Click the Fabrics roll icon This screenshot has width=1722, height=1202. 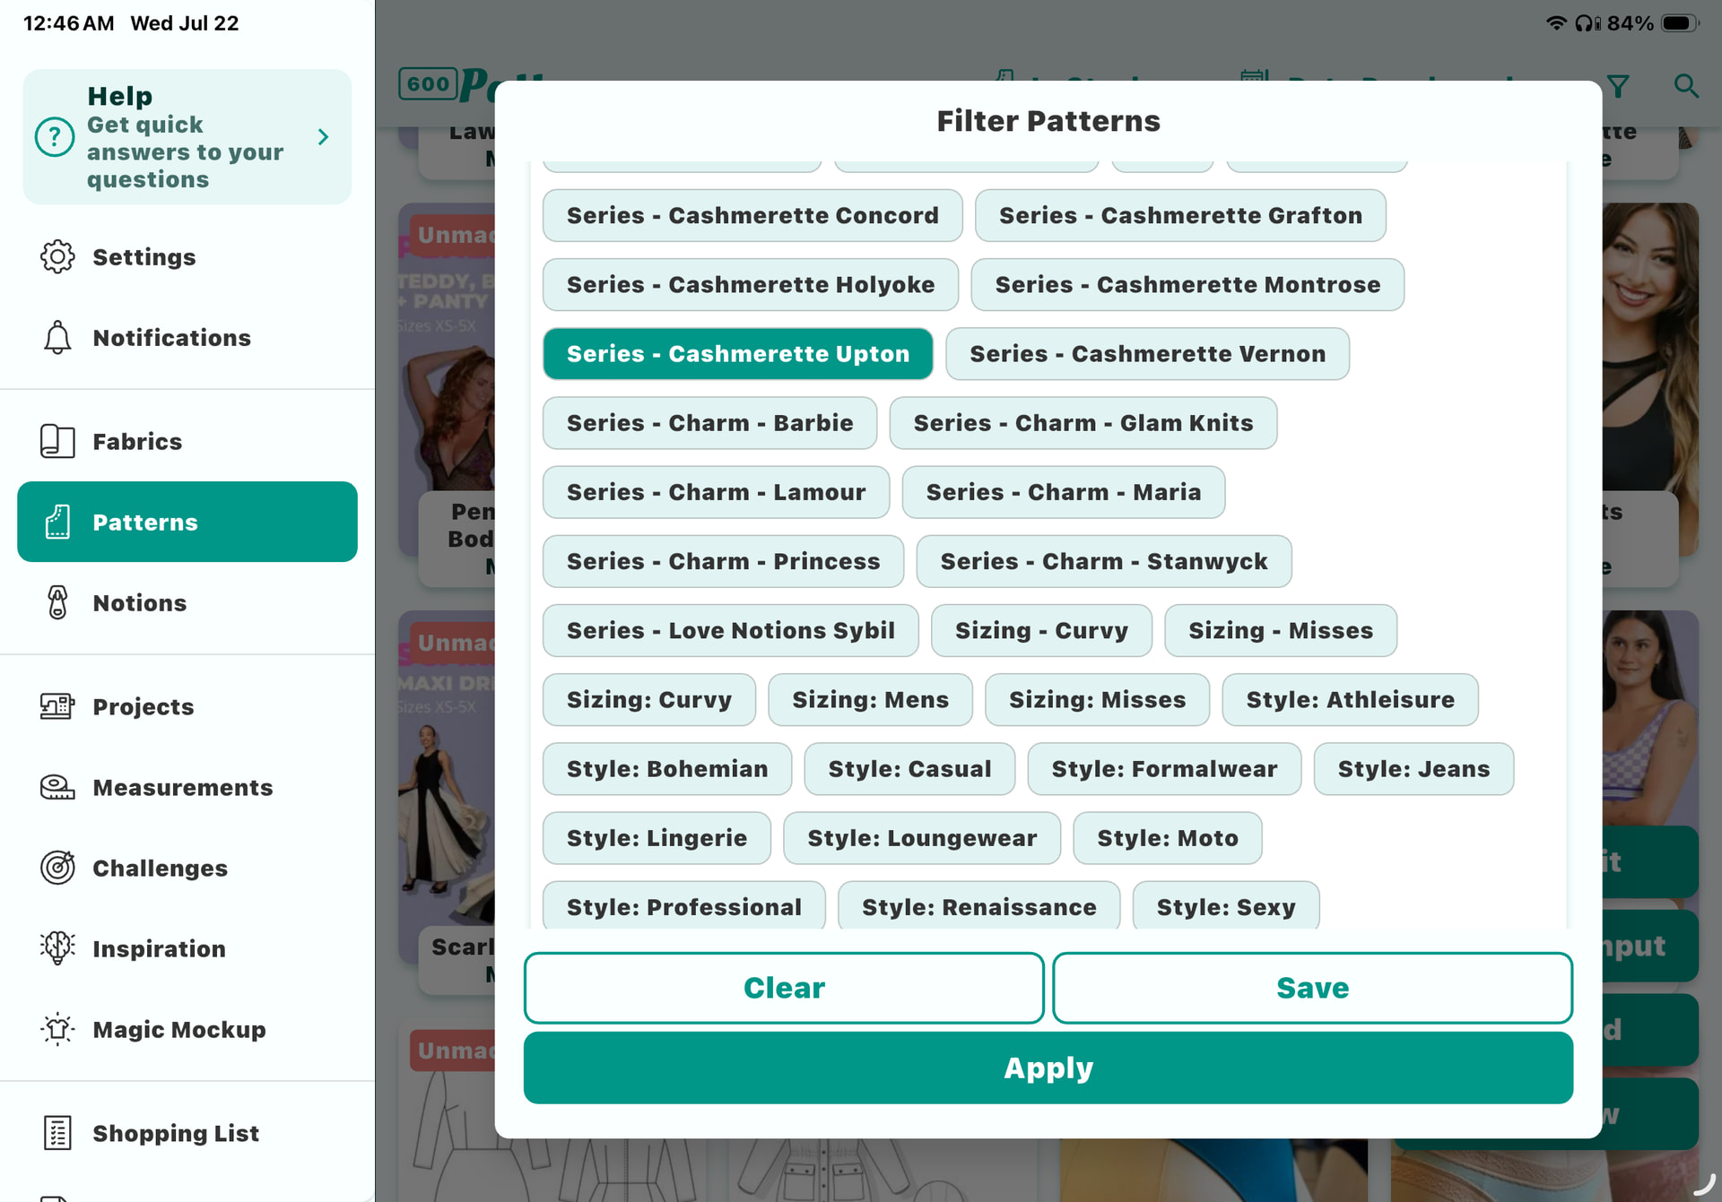click(57, 442)
